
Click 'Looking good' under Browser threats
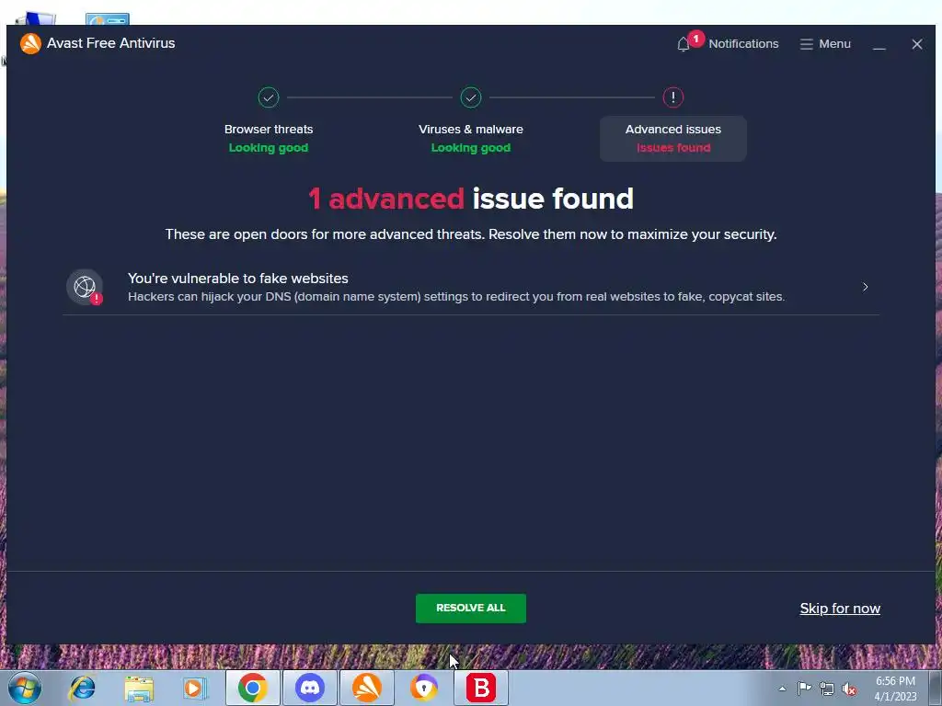(269, 148)
